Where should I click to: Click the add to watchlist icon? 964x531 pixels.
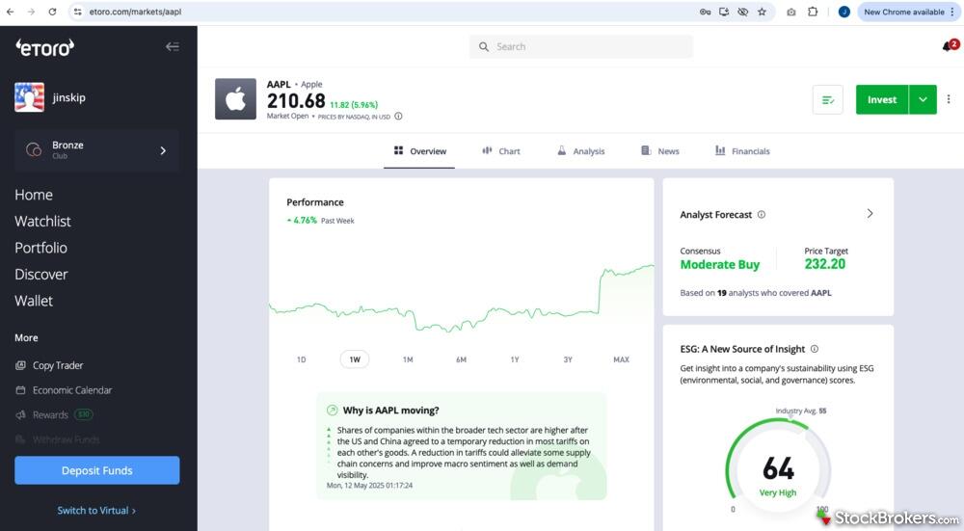tap(827, 99)
